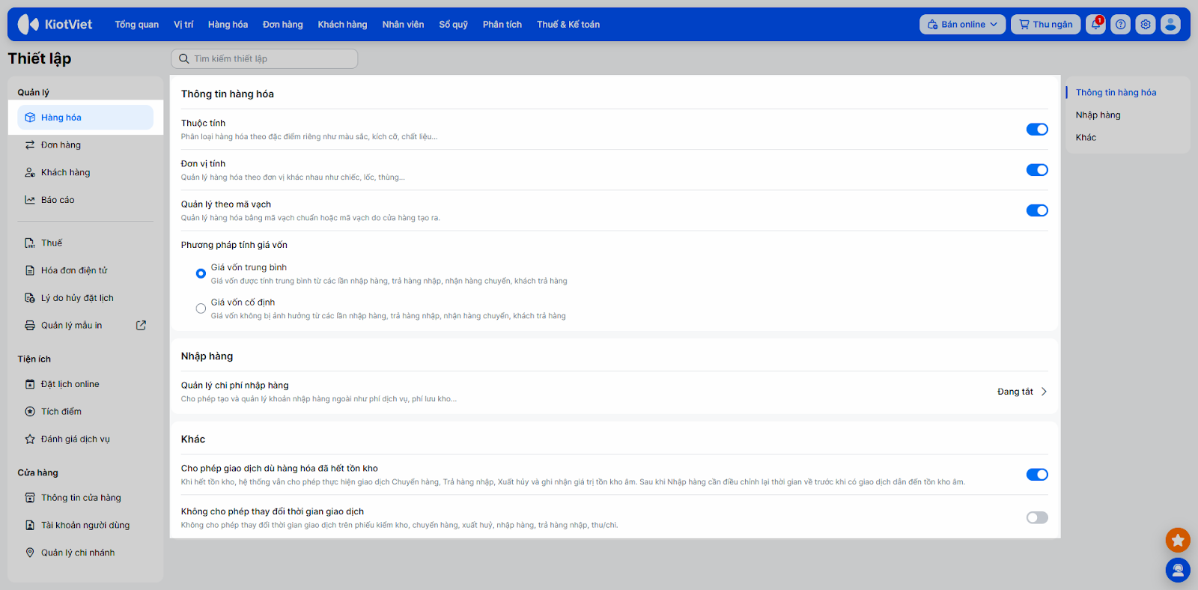Open the Bán online dropdown
The height and width of the screenshot is (590, 1198).
(962, 25)
